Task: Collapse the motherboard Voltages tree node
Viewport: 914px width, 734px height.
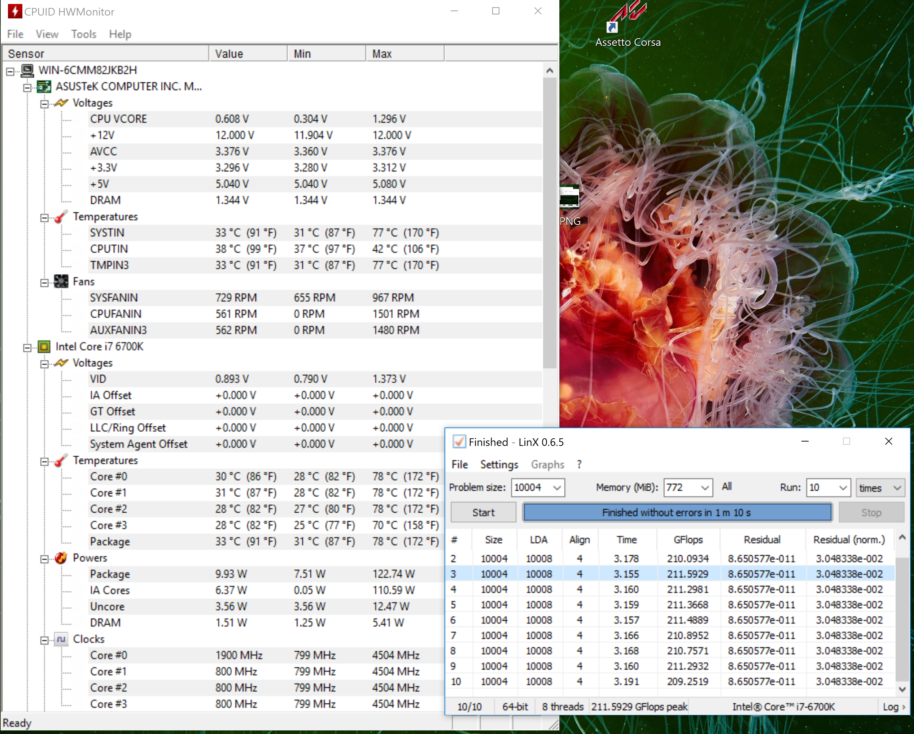Action: [44, 104]
